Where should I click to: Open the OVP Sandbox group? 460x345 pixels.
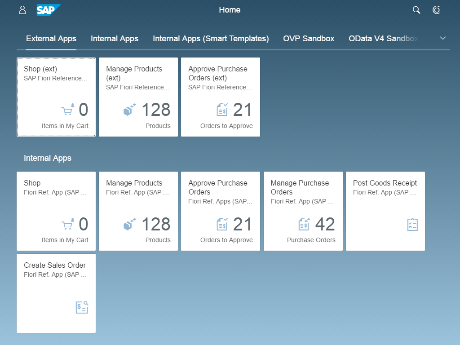coord(309,39)
